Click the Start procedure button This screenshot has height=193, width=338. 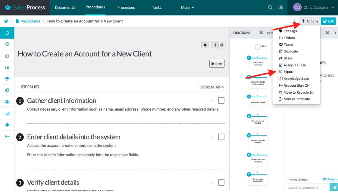pos(217,64)
